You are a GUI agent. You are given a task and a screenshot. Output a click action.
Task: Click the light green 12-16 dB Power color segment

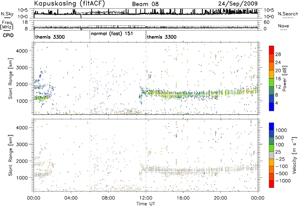click(x=272, y=83)
